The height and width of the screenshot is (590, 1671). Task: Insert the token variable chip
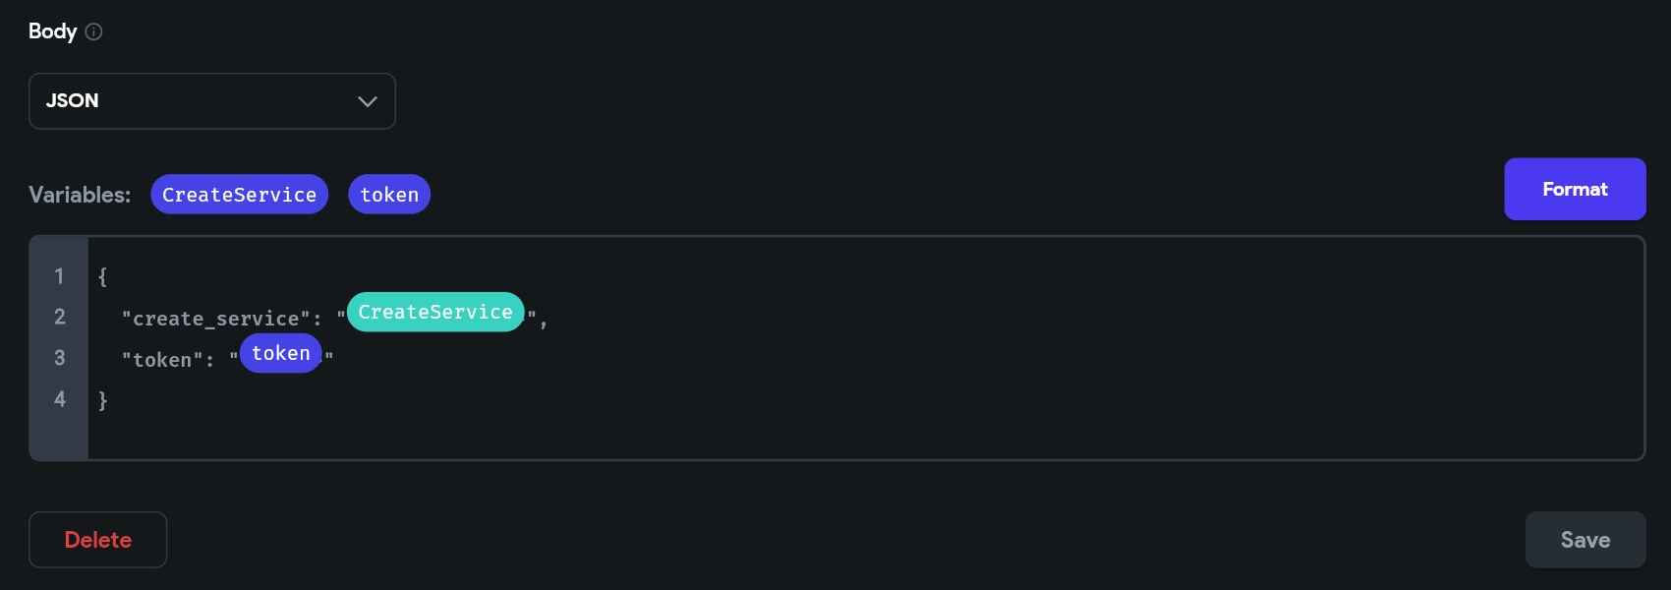389,195
